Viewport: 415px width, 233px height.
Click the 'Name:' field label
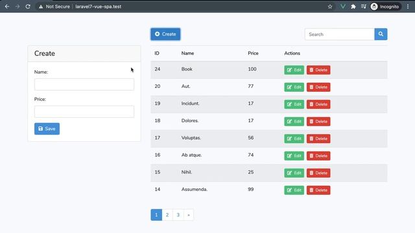pos(41,72)
